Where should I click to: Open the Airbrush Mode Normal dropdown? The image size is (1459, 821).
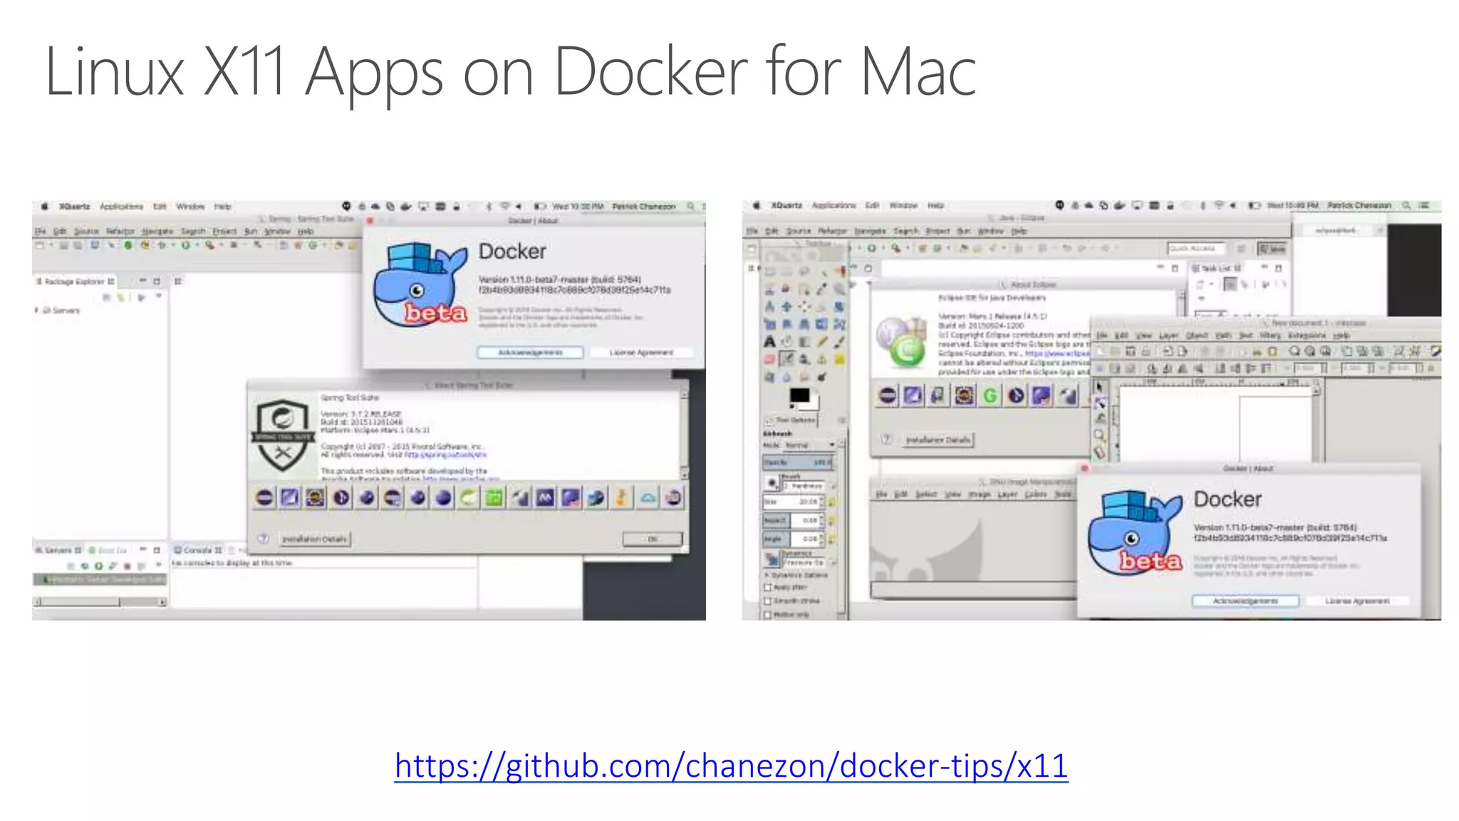coord(808,445)
